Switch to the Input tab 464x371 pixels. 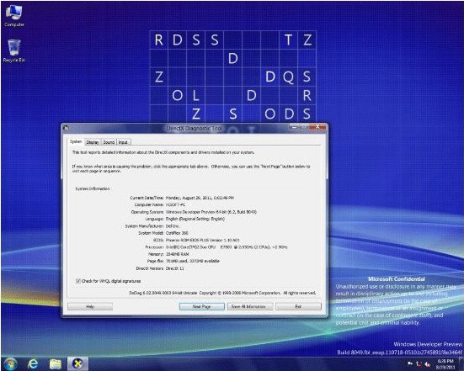pyautogui.click(x=124, y=142)
